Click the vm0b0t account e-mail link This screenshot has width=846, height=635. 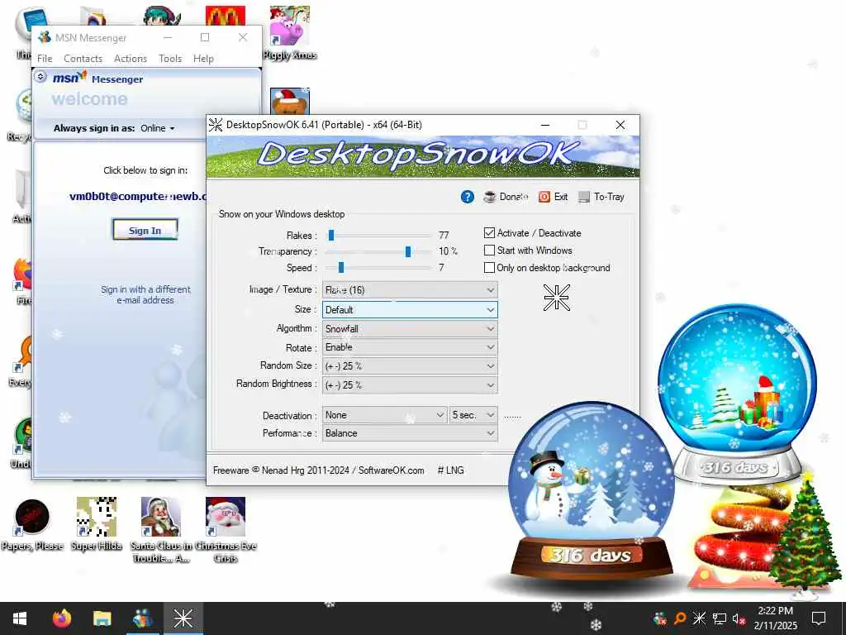pyautogui.click(x=138, y=197)
